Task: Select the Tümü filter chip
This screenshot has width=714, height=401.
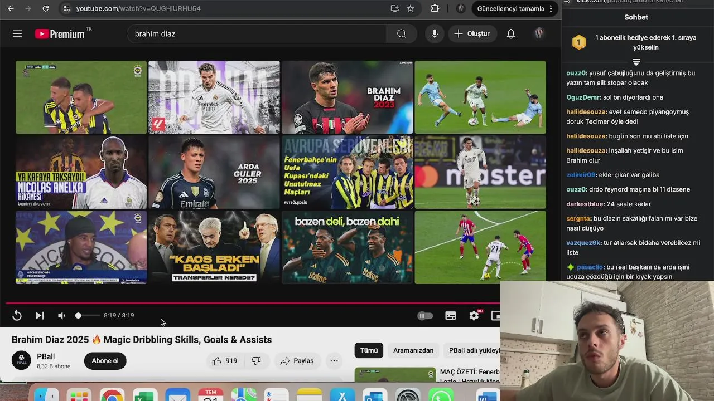Action: click(x=369, y=350)
